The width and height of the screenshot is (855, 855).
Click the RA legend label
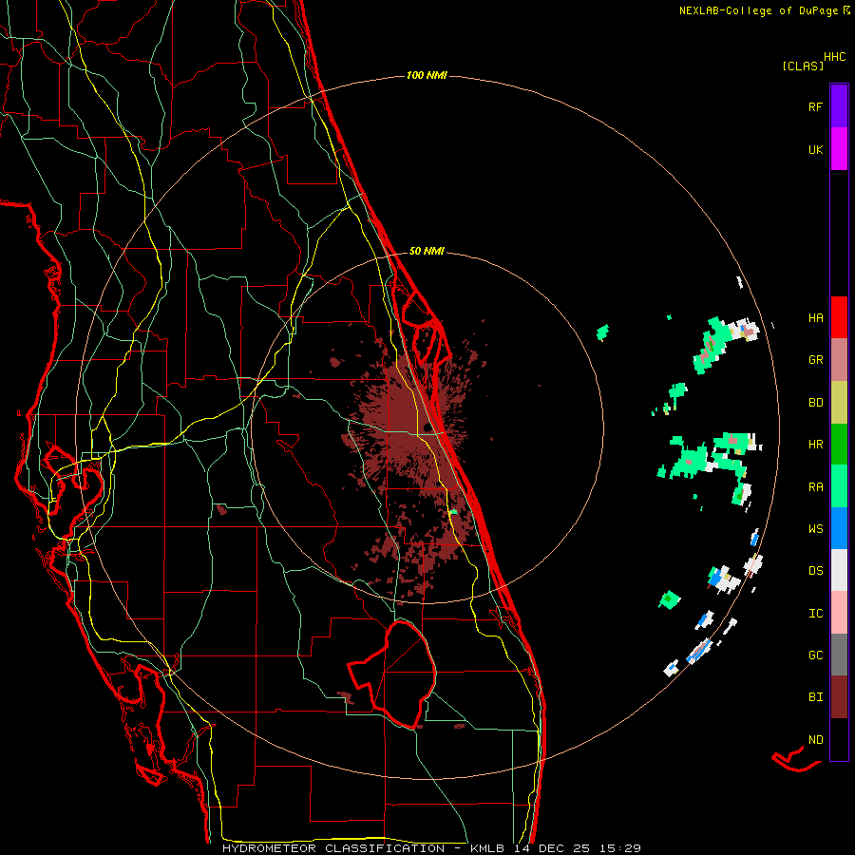(815, 487)
